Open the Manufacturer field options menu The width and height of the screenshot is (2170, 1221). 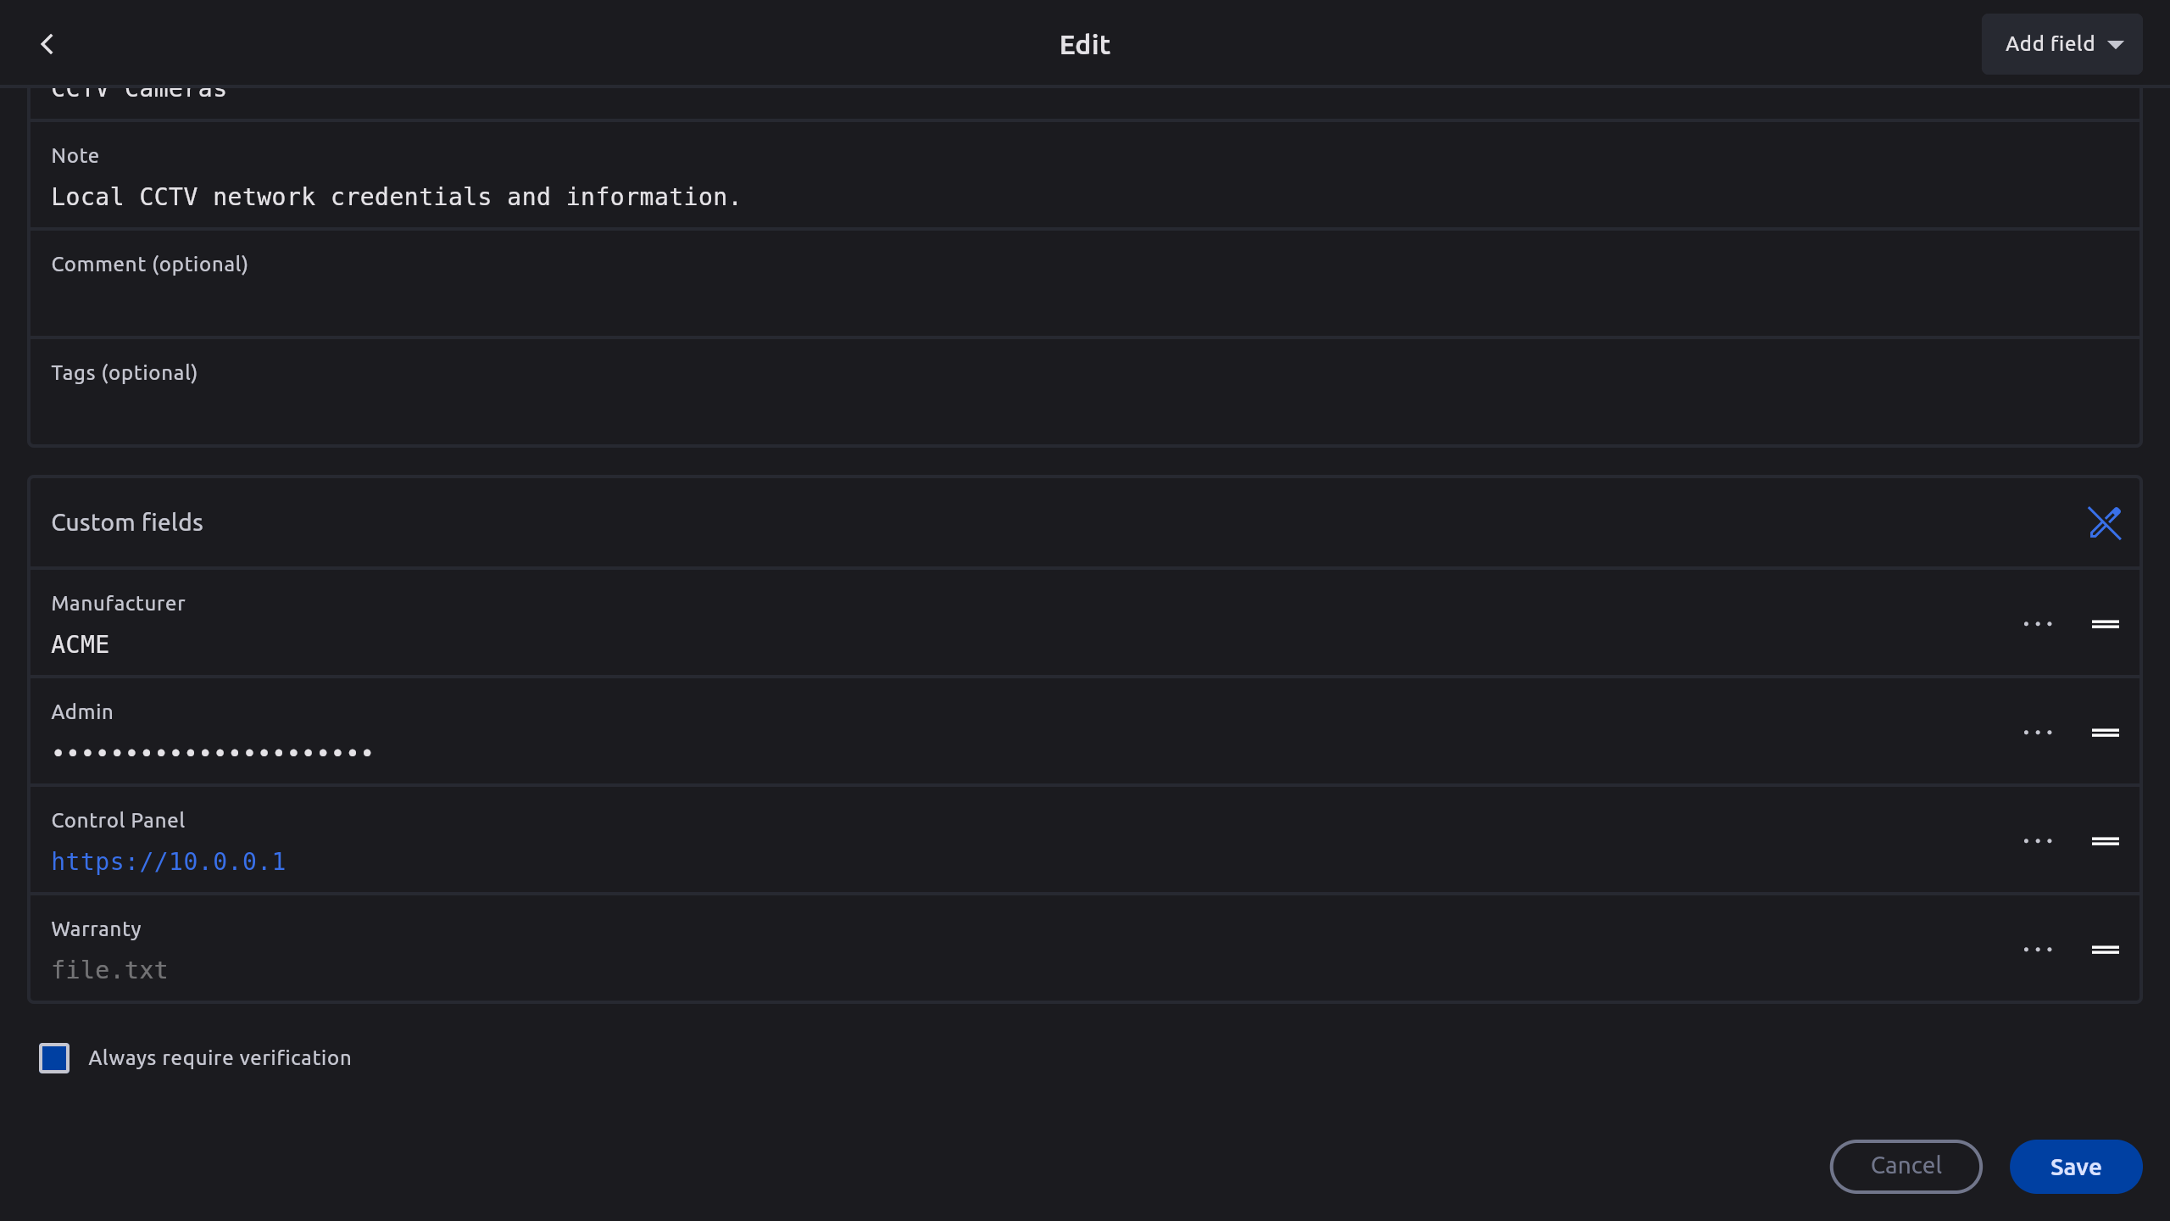pyautogui.click(x=2038, y=624)
